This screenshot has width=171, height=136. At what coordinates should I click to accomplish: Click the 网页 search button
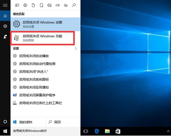click(63, 122)
